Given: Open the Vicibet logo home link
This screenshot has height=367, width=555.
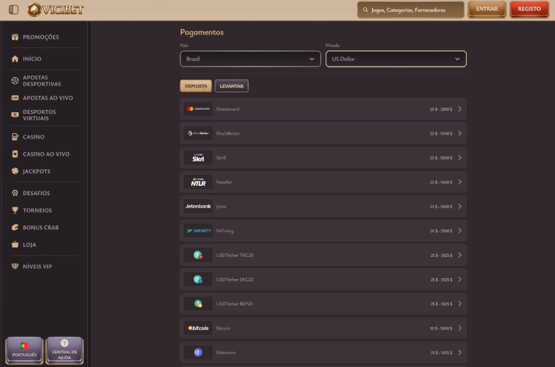Looking at the screenshot, I should 55,10.
